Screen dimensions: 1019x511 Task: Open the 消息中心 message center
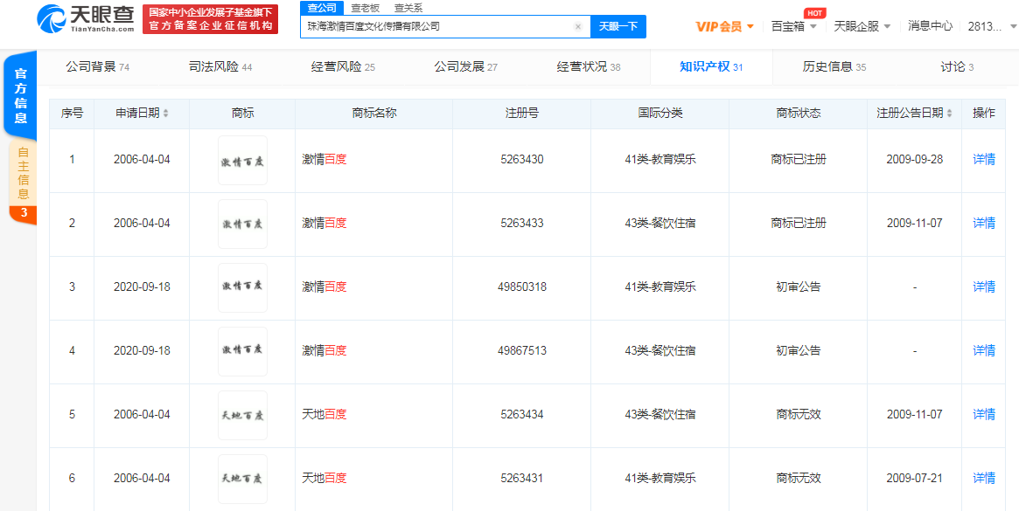pyautogui.click(x=930, y=26)
